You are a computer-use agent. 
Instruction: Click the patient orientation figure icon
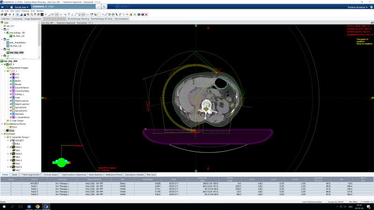tap(61, 162)
